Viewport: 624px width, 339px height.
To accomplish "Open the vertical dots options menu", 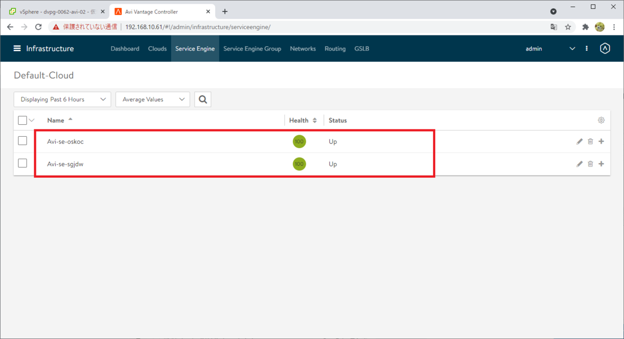I will coord(587,48).
